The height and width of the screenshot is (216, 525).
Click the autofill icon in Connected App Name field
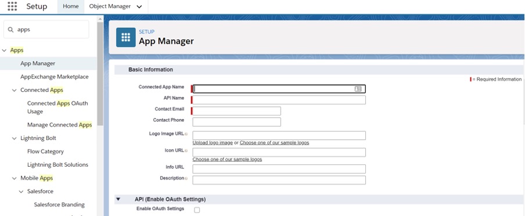tap(358, 89)
